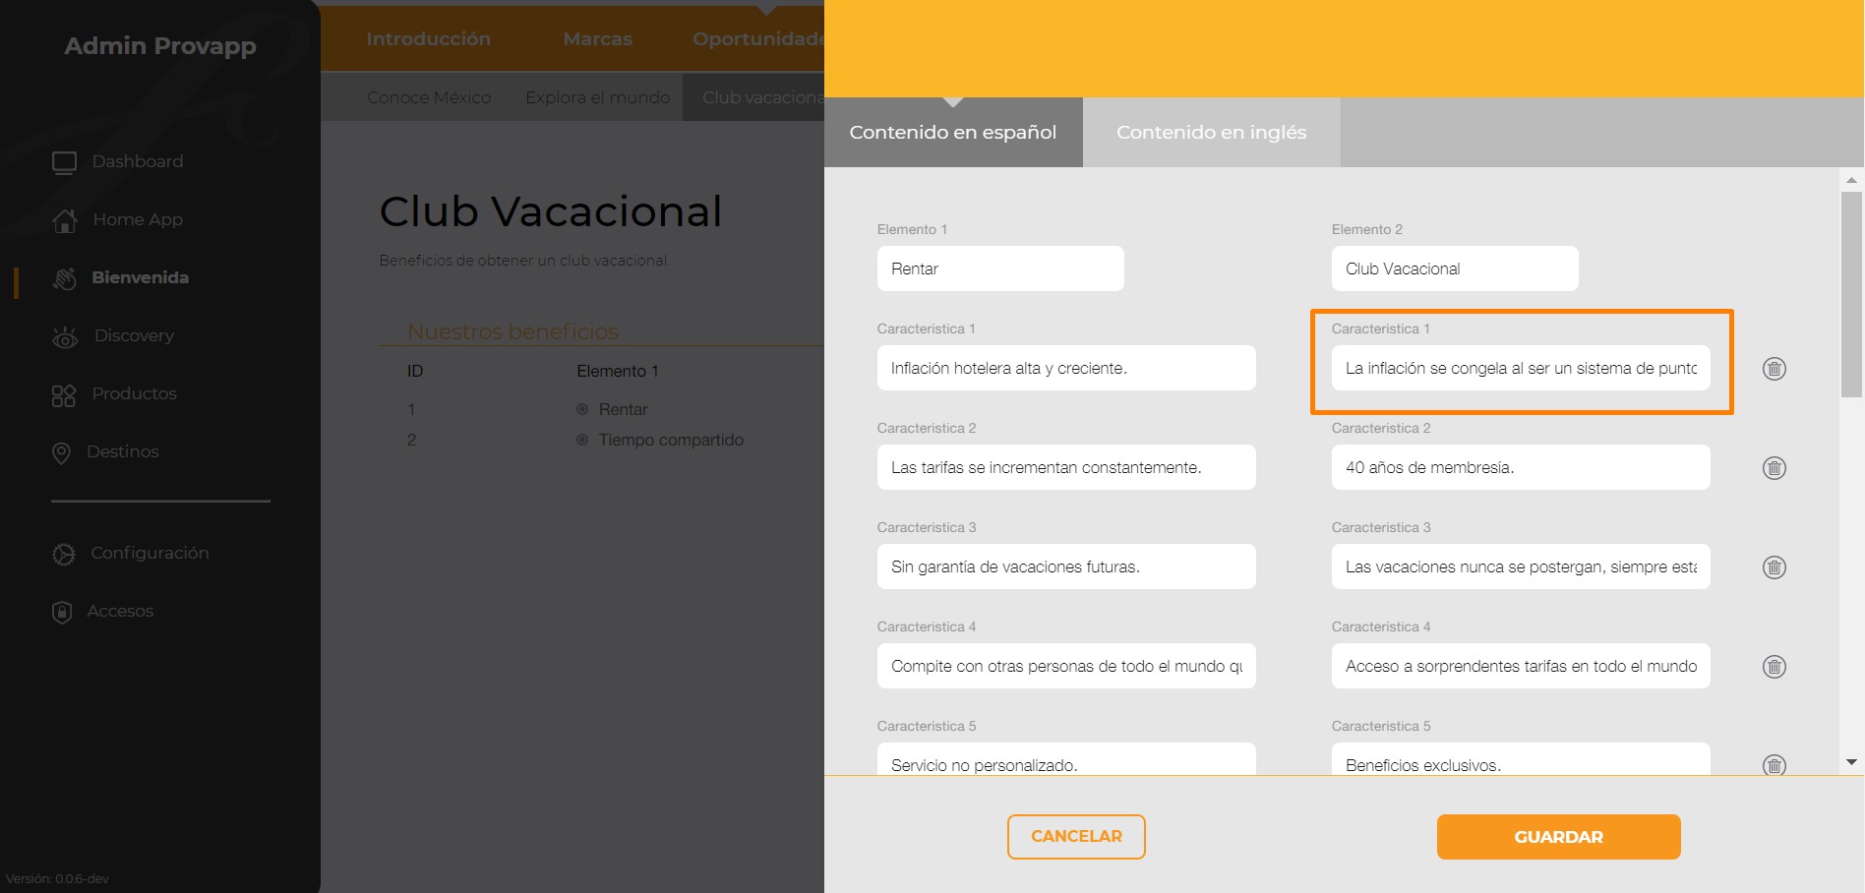Go to Discovery in sidebar
Image resolution: width=1865 pixels, height=893 pixels.
[134, 335]
